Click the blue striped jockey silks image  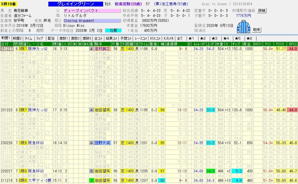pos(243,26)
